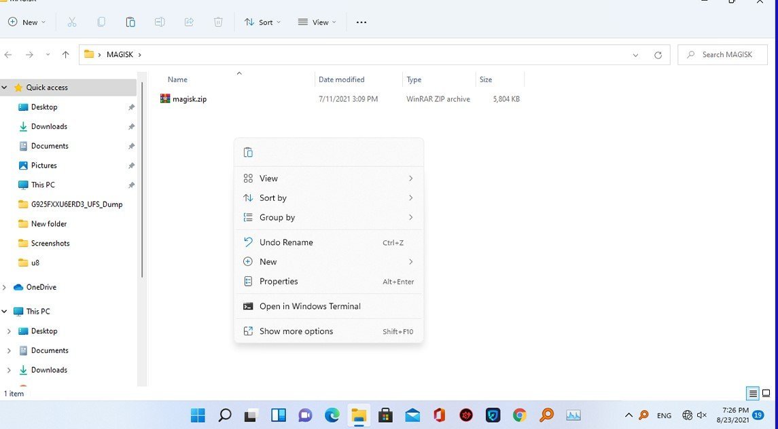Go forward with the right arrow
The width and height of the screenshot is (778, 429).
click(29, 54)
